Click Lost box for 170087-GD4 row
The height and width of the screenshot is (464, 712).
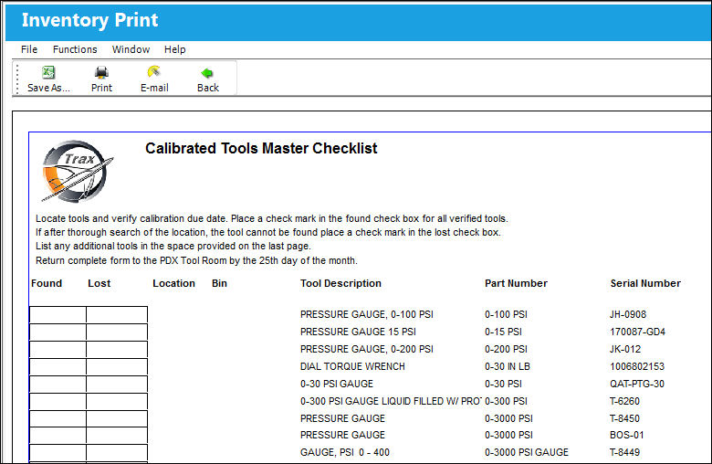coord(117,332)
